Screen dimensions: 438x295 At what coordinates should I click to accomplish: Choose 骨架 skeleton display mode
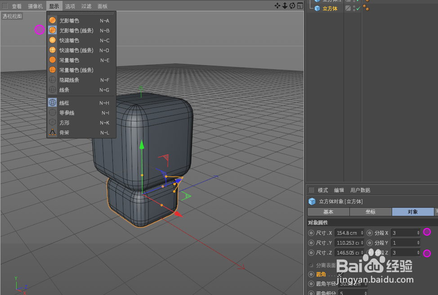(81, 133)
